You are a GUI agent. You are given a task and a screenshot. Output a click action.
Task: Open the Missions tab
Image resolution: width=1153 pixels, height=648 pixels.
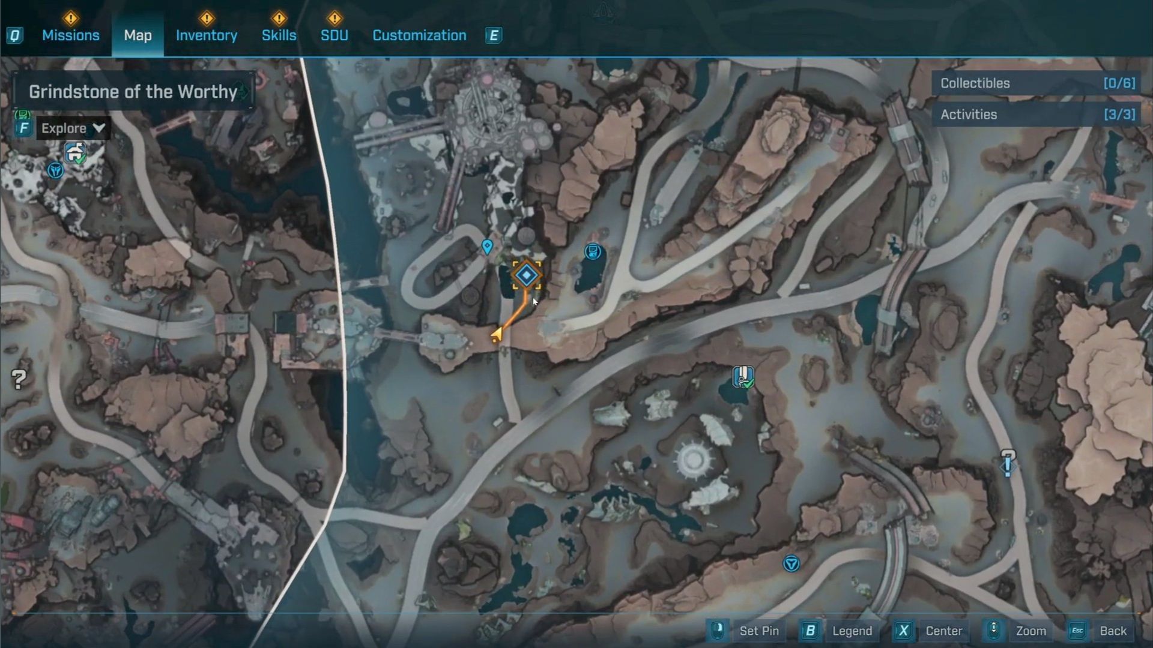70,35
